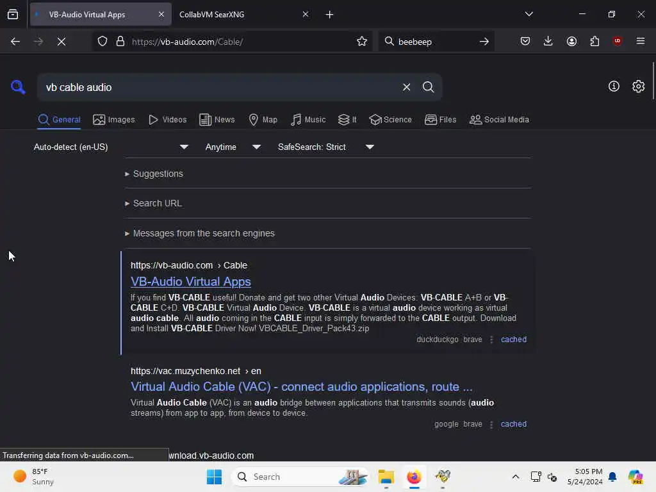Image resolution: width=656 pixels, height=492 pixels.
Task: Focus the vb cable audio search field
Action: point(220,87)
